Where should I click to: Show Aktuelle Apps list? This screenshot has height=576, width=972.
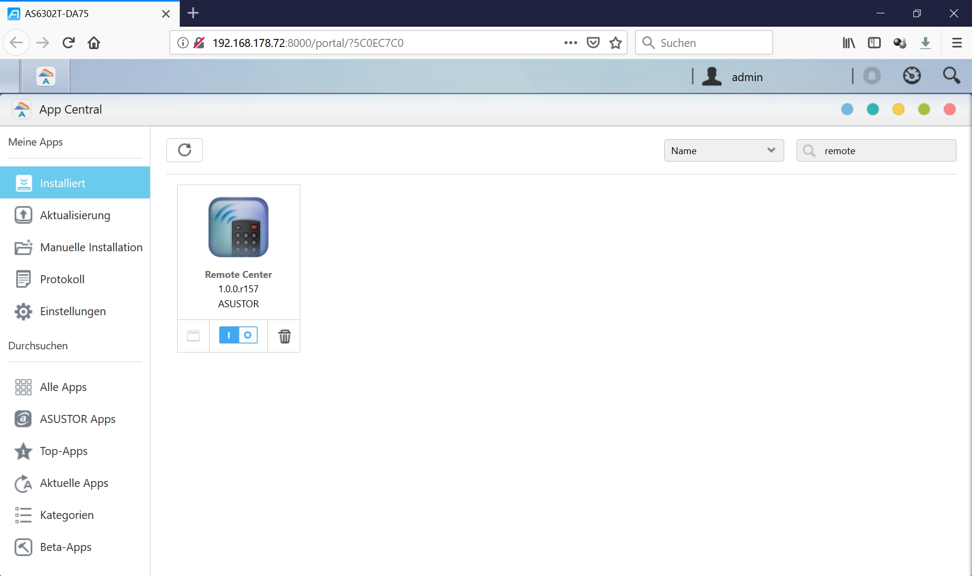click(75, 483)
